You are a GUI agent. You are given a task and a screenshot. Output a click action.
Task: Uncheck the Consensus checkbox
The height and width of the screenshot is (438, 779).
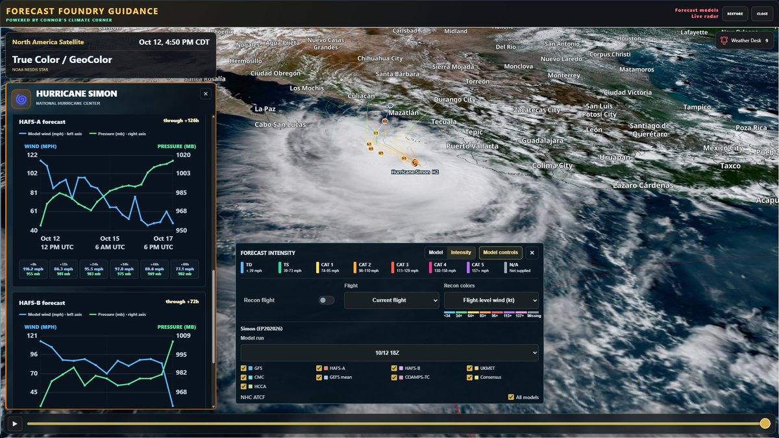[470, 377]
